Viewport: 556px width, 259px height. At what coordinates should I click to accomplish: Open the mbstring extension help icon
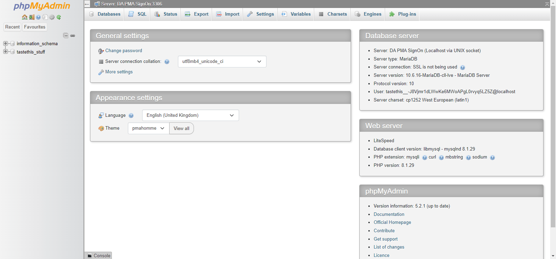pyautogui.click(x=468, y=157)
